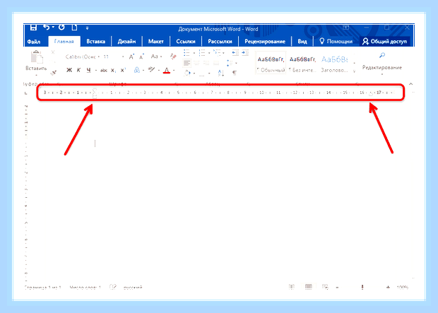Save the document with the floppy icon
Image resolution: width=438 pixels, height=313 pixels.
click(x=33, y=28)
